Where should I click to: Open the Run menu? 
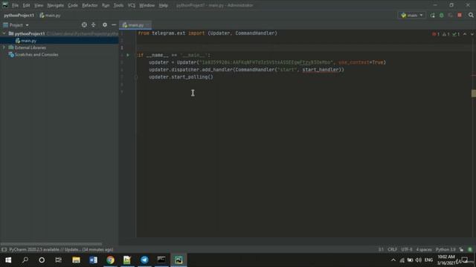[106, 5]
